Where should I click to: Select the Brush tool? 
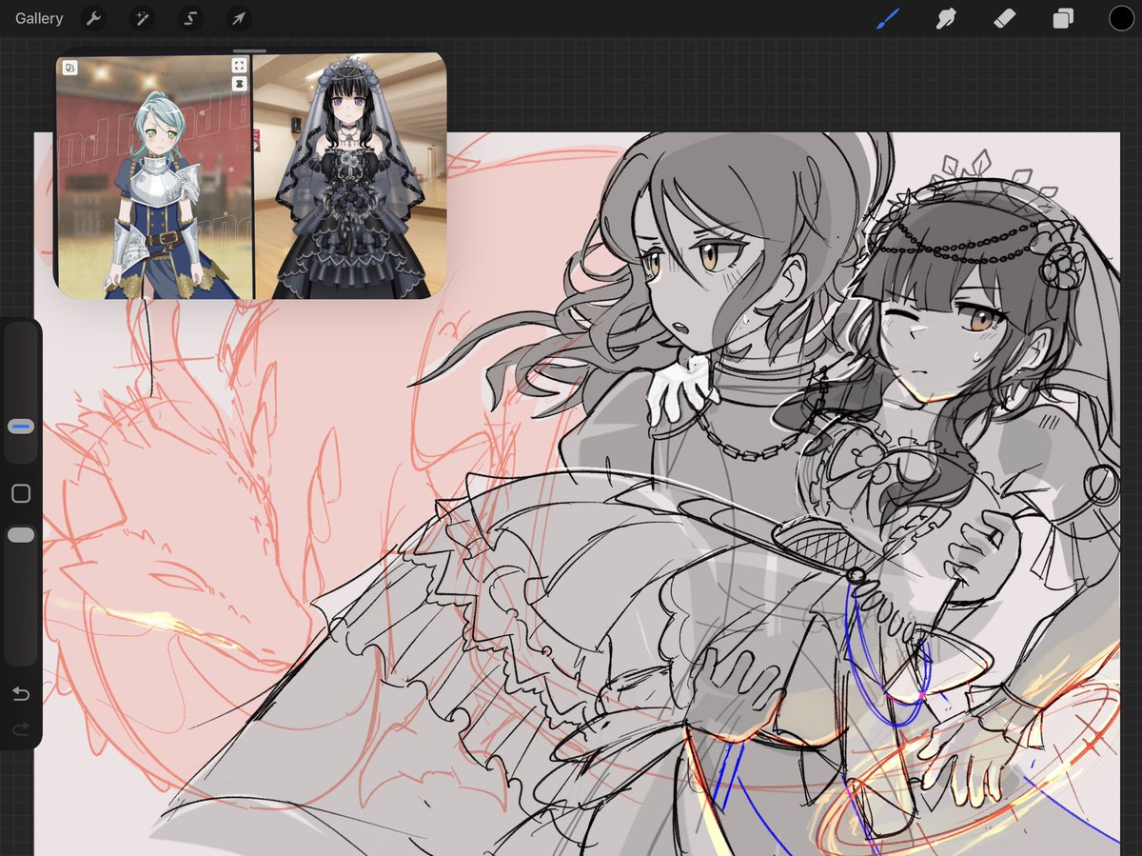click(x=888, y=18)
